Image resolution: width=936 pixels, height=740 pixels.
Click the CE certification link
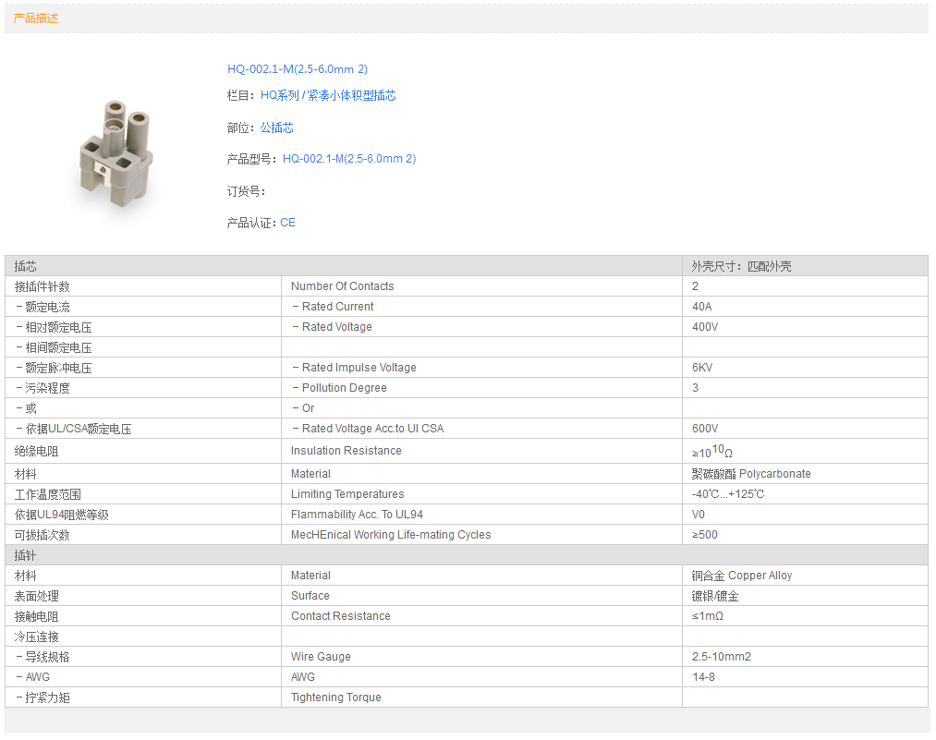(287, 223)
